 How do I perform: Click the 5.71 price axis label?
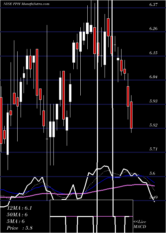point(153,149)
